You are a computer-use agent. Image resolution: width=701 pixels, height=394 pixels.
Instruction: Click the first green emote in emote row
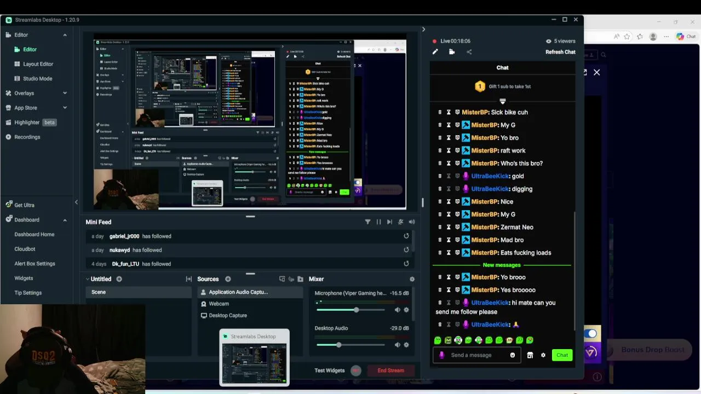click(438, 340)
